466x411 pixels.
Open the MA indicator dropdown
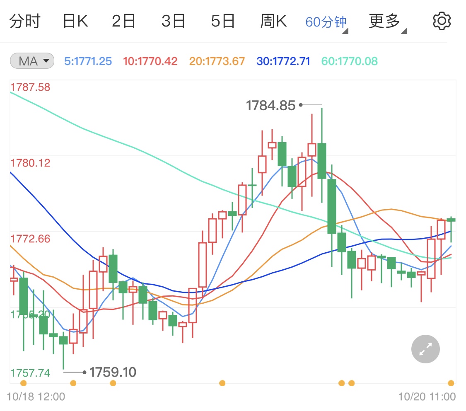coord(32,61)
